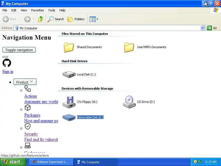221x166 pixels.
Task: Open the Edit menu
Action: [x=14, y=10]
